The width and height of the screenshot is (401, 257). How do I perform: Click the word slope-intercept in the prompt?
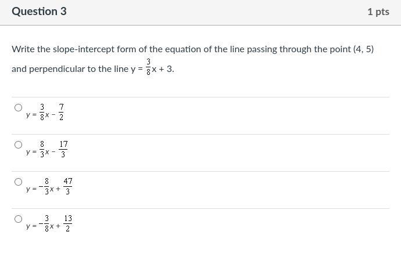[84, 49]
